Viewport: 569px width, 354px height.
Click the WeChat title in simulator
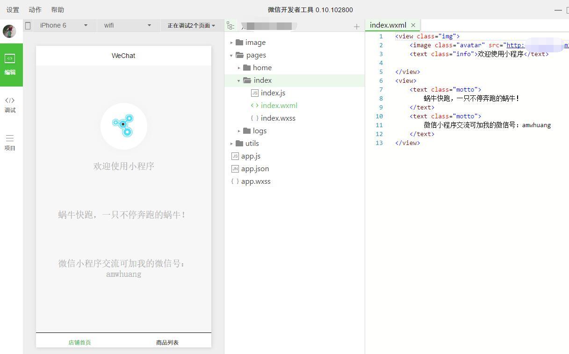pos(123,56)
